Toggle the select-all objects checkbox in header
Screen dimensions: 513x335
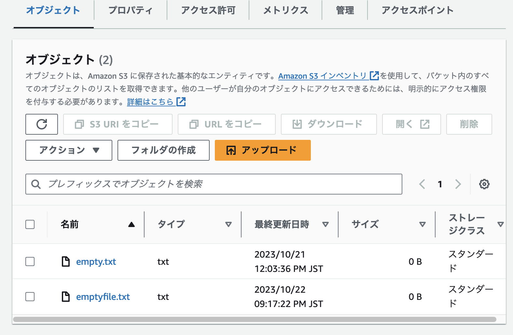(x=30, y=224)
